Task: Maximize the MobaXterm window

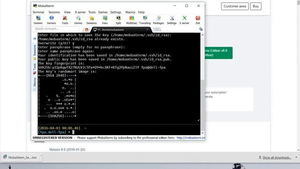Action: coord(187,6)
